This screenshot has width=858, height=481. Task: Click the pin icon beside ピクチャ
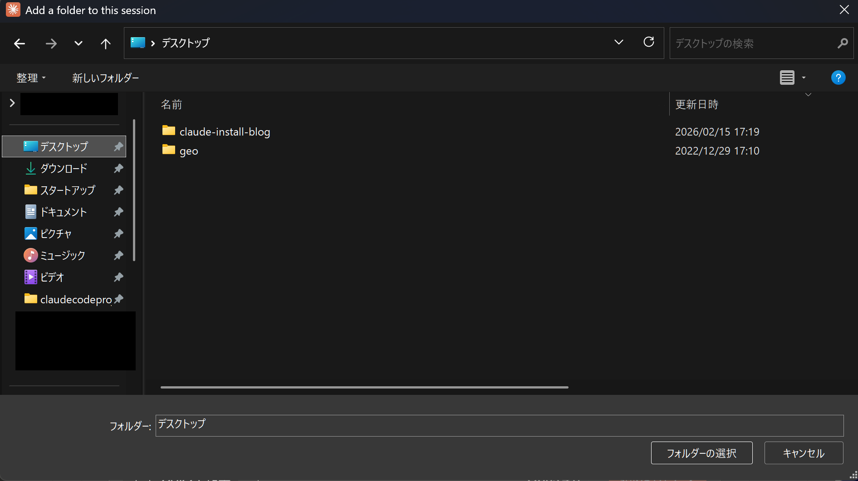coord(118,234)
